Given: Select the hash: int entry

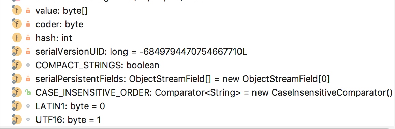Looking at the screenshot, I should 54,38.
